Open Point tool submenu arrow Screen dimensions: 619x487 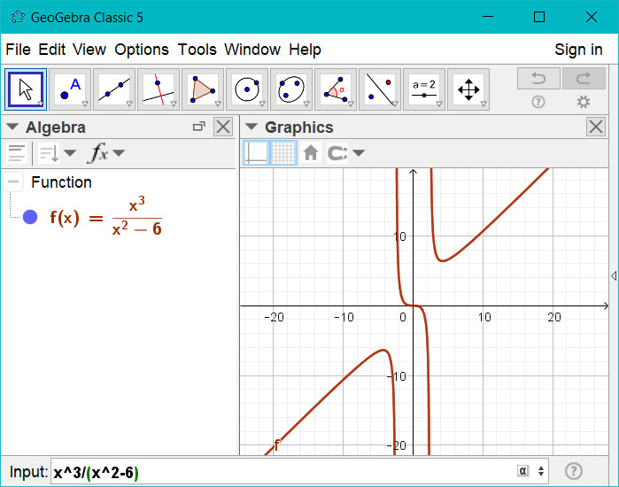click(85, 104)
